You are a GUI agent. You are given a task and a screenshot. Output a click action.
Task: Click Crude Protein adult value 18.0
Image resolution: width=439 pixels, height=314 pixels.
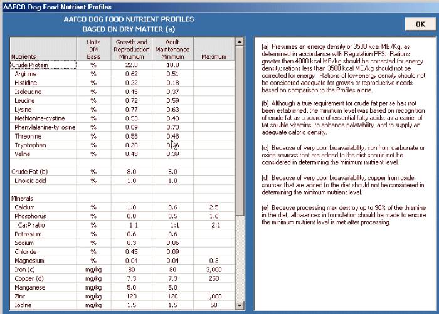coord(172,65)
